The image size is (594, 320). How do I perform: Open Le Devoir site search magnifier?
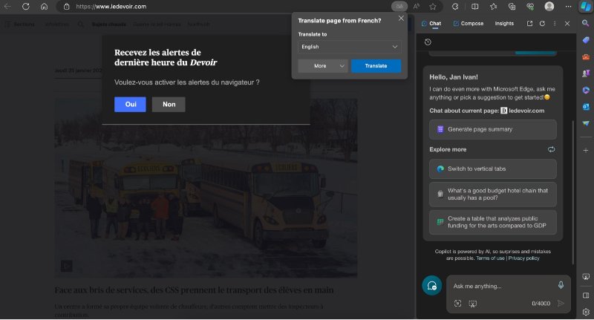[81, 25]
